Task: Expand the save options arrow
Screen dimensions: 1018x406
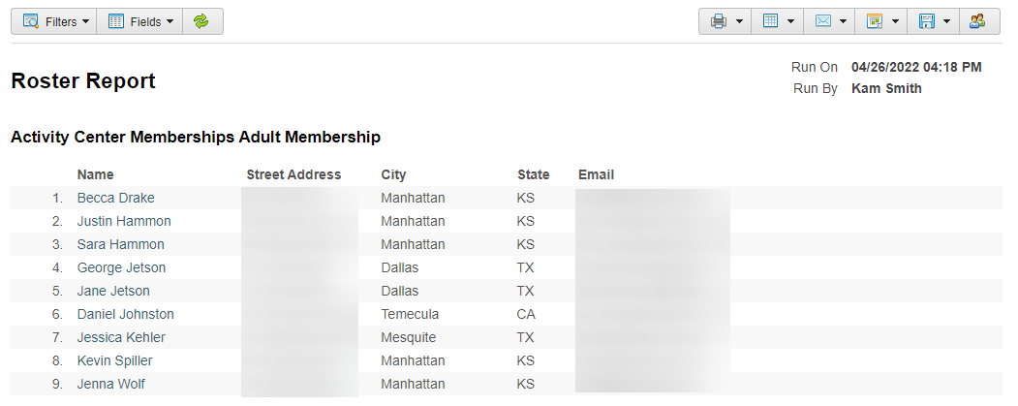Action: pyautogui.click(x=946, y=21)
